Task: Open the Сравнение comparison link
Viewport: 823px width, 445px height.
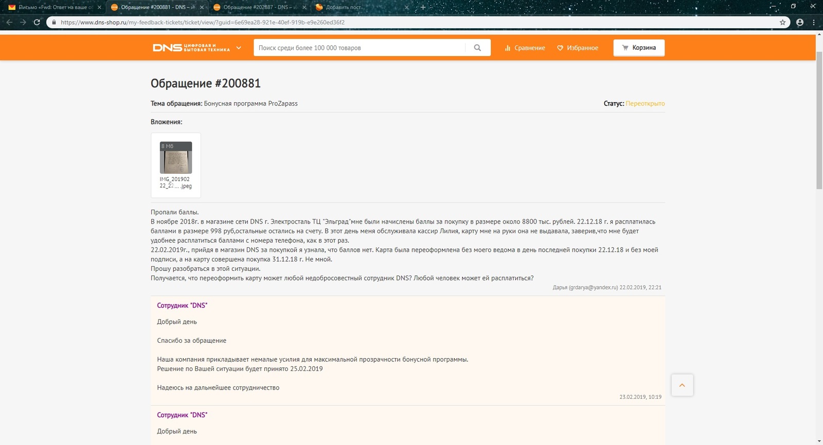Action: 525,48
